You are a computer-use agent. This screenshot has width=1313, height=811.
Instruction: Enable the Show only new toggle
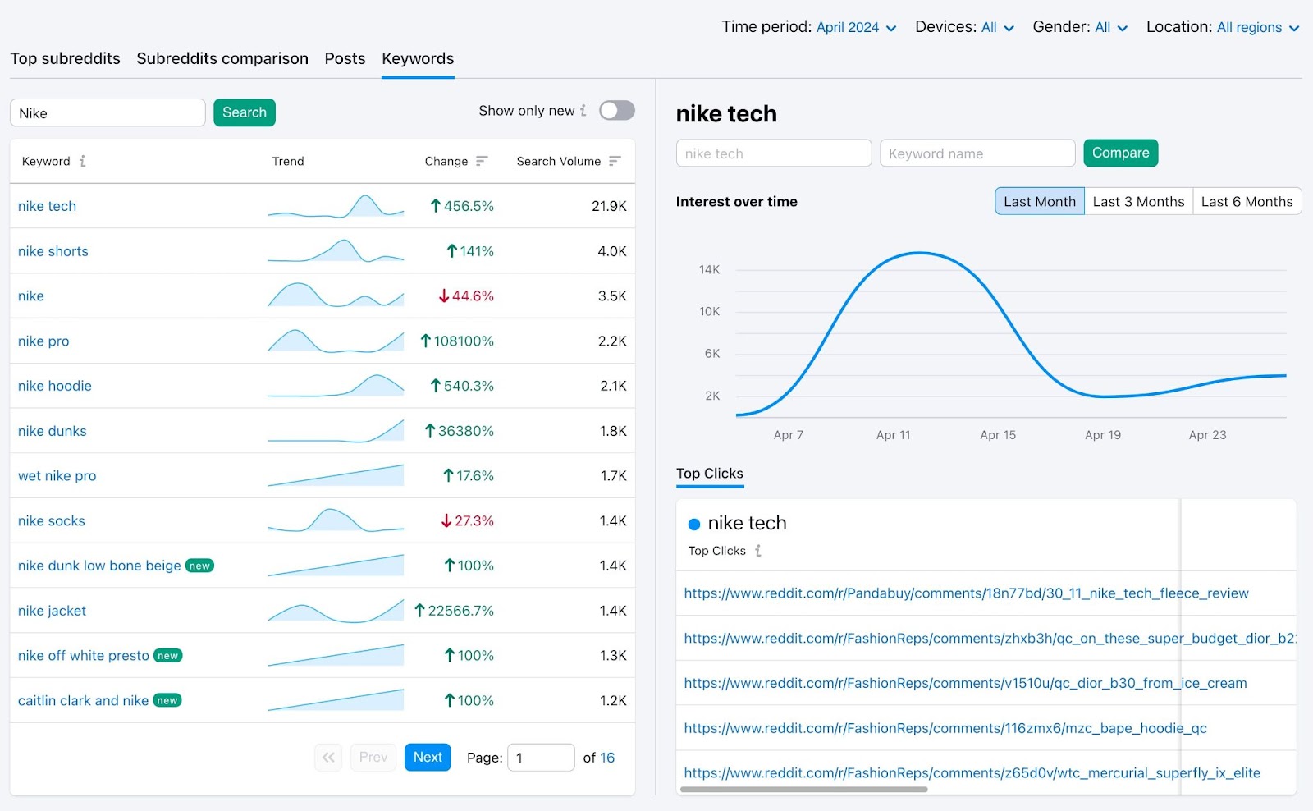[x=616, y=110]
